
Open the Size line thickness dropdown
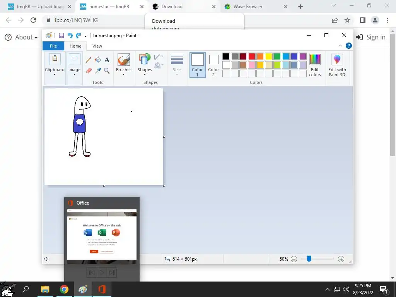pyautogui.click(x=177, y=65)
